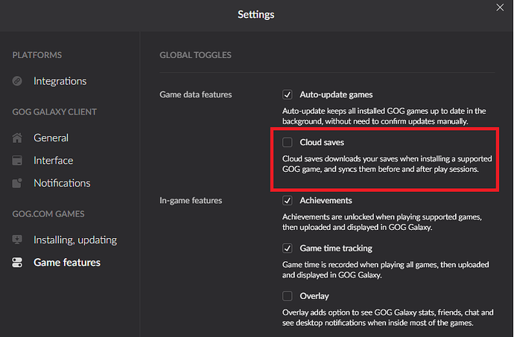The image size is (514, 337).
Task: Click the Integrations link icon in sidebar
Action: pyautogui.click(x=18, y=81)
